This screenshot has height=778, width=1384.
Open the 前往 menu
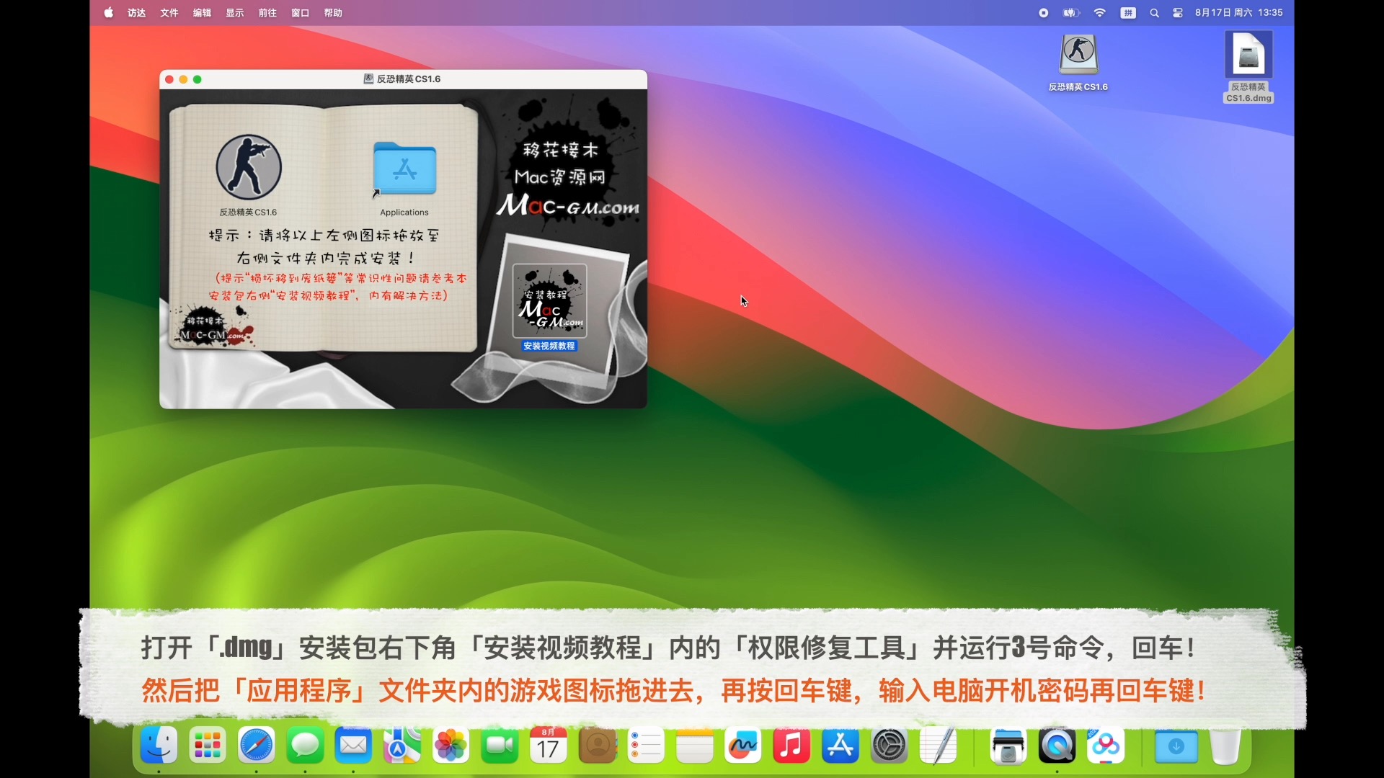267,13
